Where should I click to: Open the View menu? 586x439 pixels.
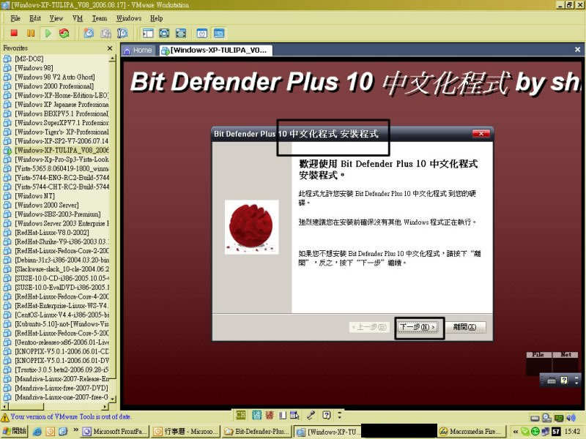point(56,18)
